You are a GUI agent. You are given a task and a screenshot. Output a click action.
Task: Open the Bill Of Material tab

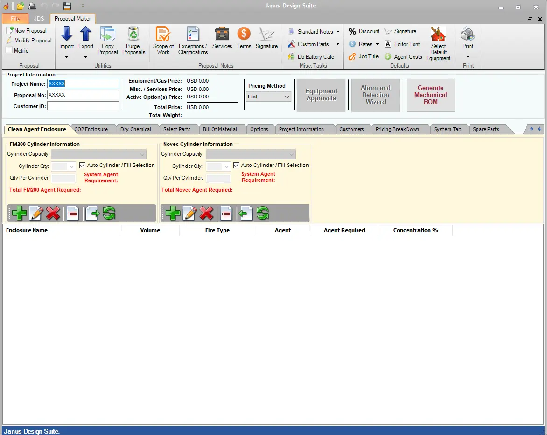click(220, 129)
